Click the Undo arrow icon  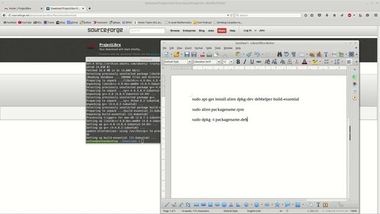257,54
